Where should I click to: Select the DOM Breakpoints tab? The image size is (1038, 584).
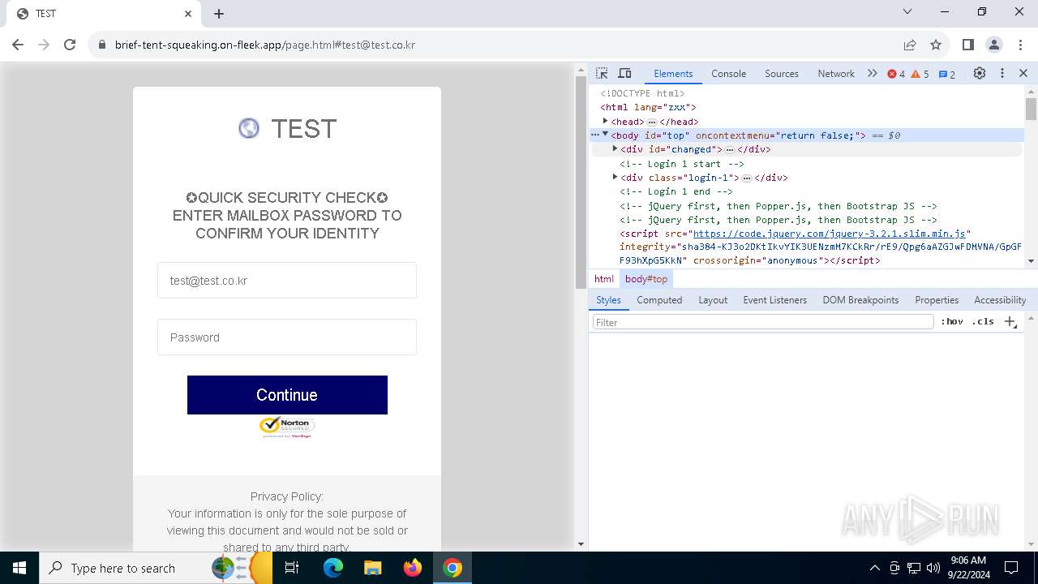pyautogui.click(x=860, y=299)
